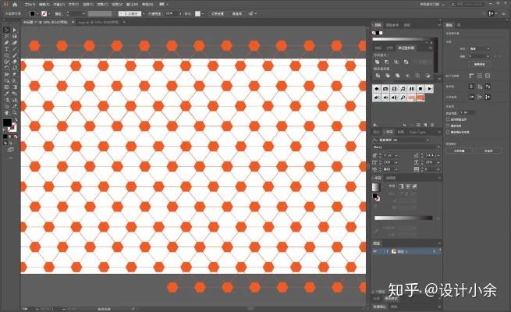The image size is (511, 312).
Task: Click the play arrow symbol thumbnail
Action: click(429, 89)
